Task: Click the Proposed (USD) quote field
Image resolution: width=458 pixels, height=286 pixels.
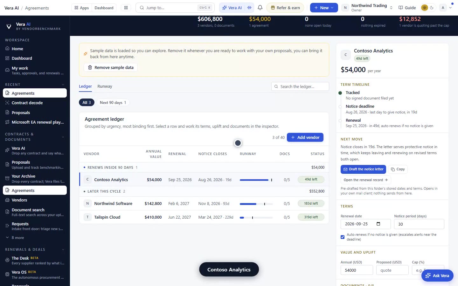Action: 392,270
